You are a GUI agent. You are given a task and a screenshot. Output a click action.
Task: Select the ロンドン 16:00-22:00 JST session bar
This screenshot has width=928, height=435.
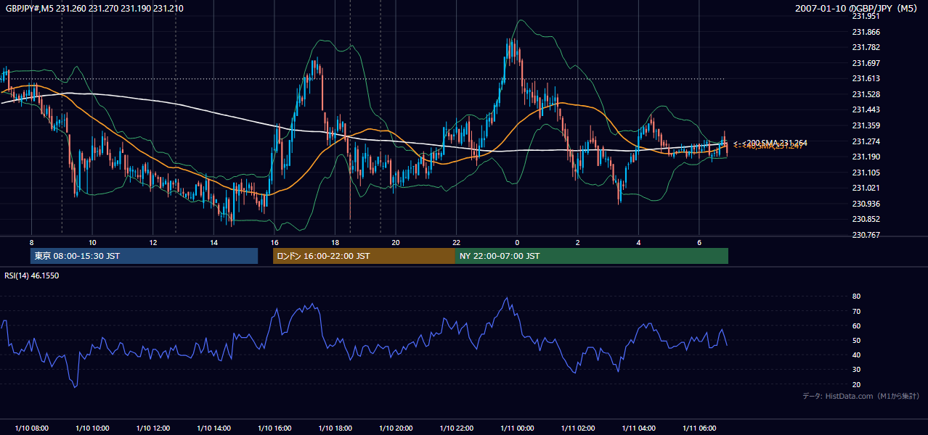364,256
